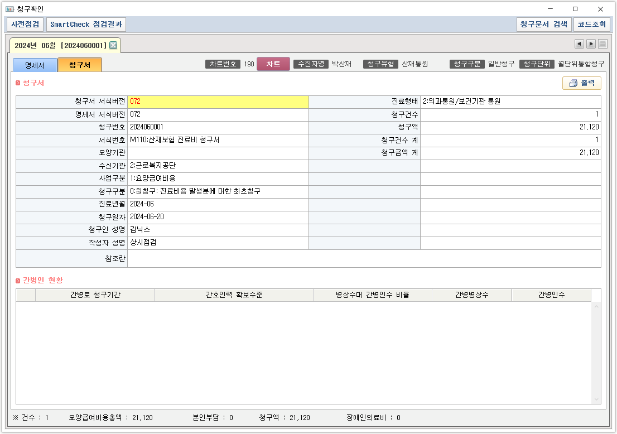Open 코드조회 lookup

pos(591,25)
